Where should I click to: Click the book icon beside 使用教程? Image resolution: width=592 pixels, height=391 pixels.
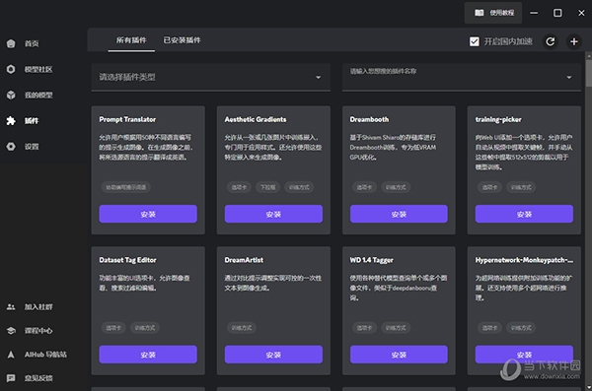click(x=480, y=13)
